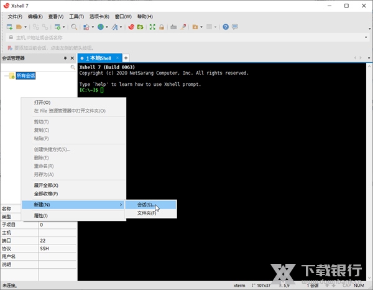Open the 选项卡(B) menu
The width and height of the screenshot is (373, 290).
pyautogui.click(x=99, y=16)
